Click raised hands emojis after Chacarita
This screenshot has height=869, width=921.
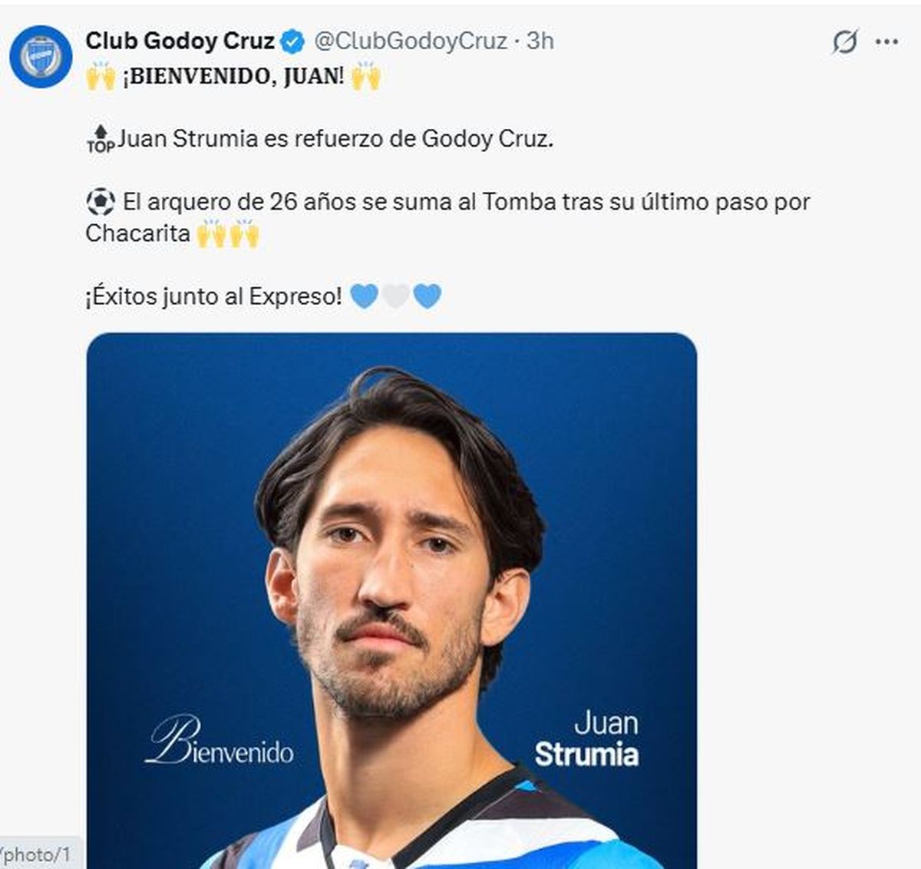(228, 233)
